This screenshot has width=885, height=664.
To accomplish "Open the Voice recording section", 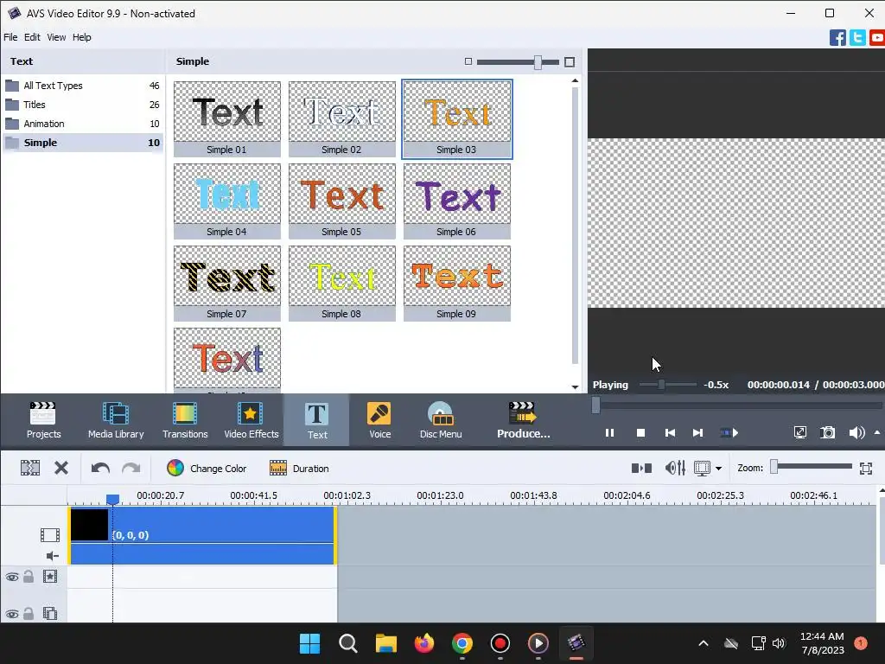I will tap(379, 420).
